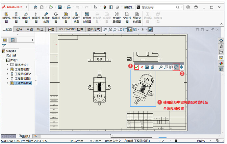Image resolution: width=227 pixels, height=144 pixels.
Task: Collapse the 图纸1 tree node
Action: (x=3, y=60)
